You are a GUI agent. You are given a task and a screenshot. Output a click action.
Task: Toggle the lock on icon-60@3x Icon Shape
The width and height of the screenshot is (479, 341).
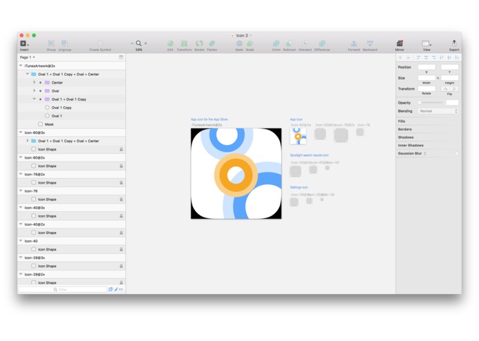click(x=121, y=149)
